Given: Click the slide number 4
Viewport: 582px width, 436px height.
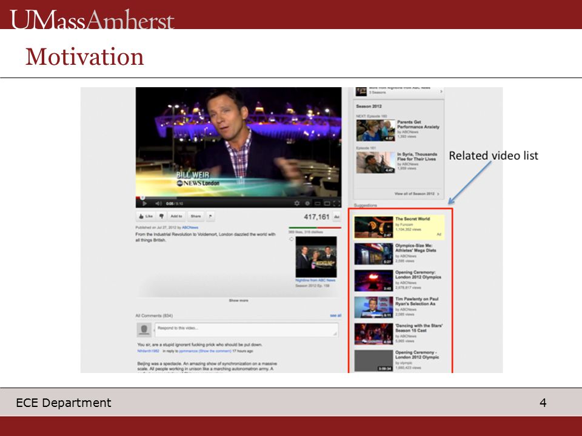Looking at the screenshot, I should (543, 403).
